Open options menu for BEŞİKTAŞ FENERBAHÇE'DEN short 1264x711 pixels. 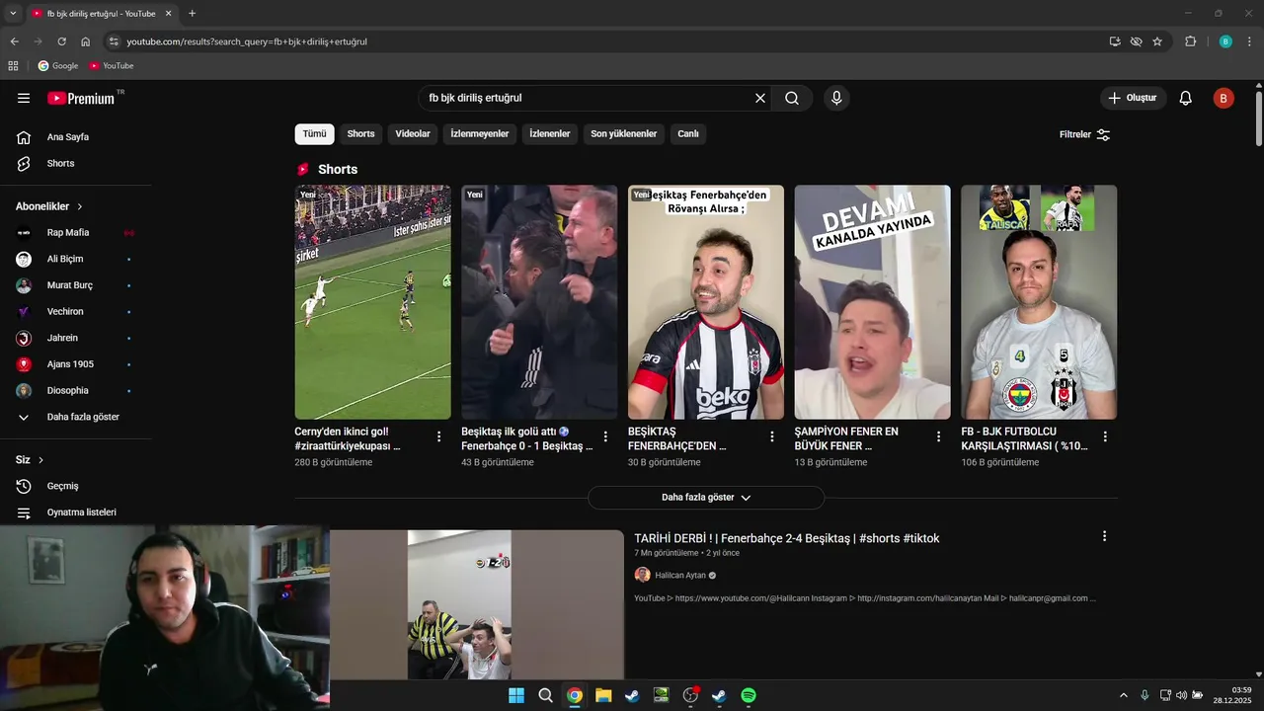click(x=772, y=436)
